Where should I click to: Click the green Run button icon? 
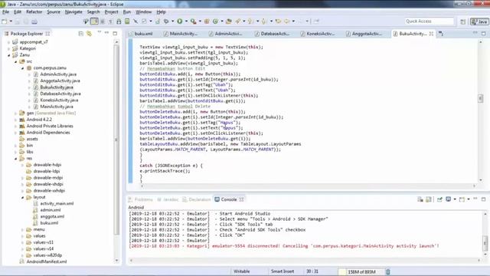(180, 21)
